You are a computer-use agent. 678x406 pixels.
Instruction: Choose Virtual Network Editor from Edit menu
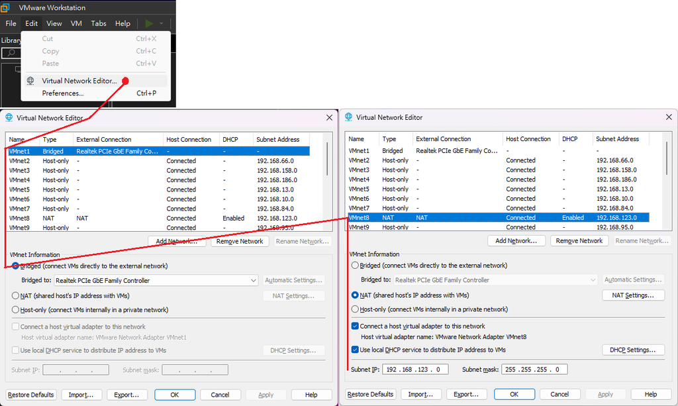pyautogui.click(x=95, y=81)
